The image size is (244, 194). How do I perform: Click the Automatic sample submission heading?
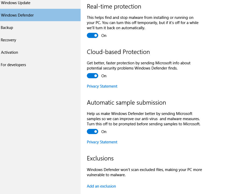point(126,103)
